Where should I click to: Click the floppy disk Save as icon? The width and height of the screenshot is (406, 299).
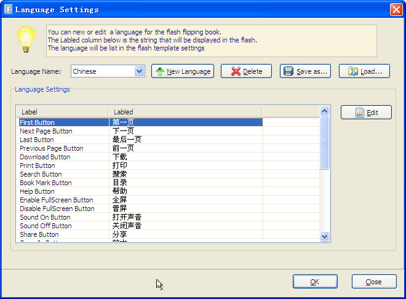[288, 71]
